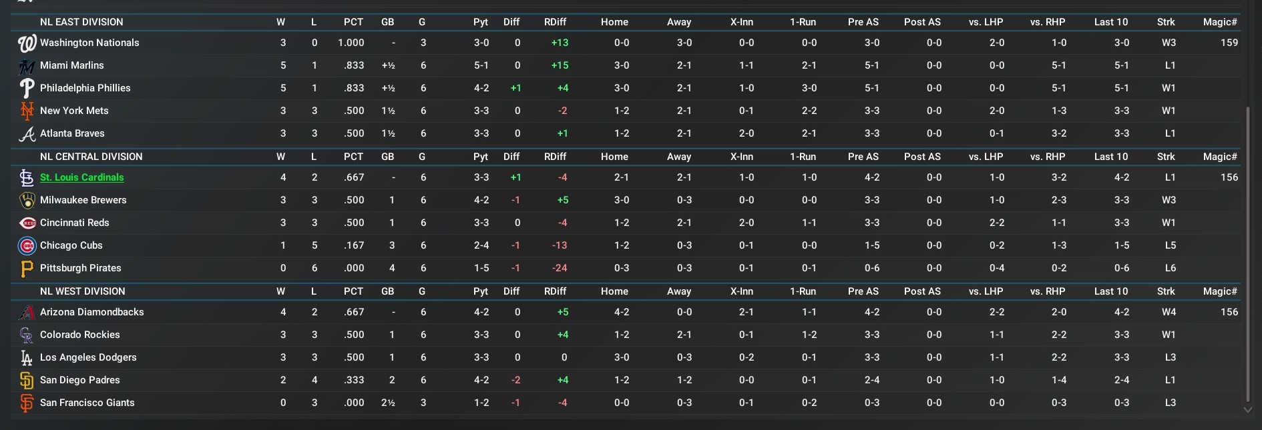
Task: Click the Washington Nationals logo icon
Action: tap(27, 43)
